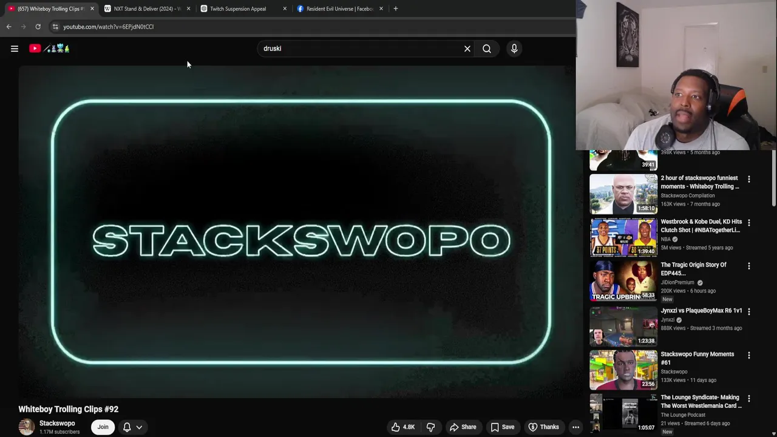Open The Lounge Syndicate video thumbnail
Screen dimensions: 777x437
623,413
